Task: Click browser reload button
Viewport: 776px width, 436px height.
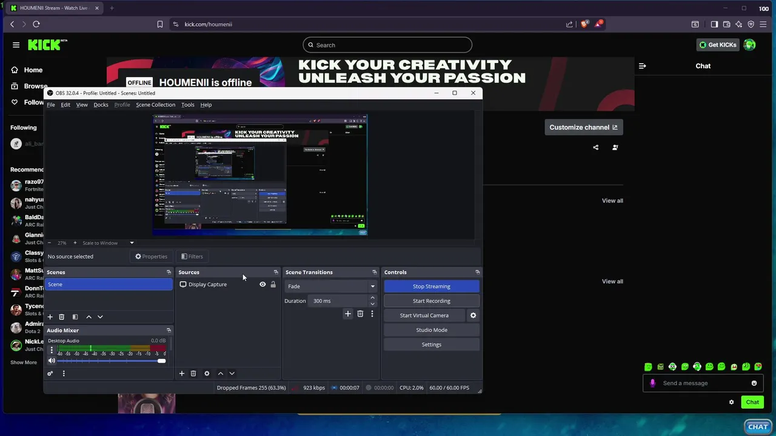Action: 36,24
